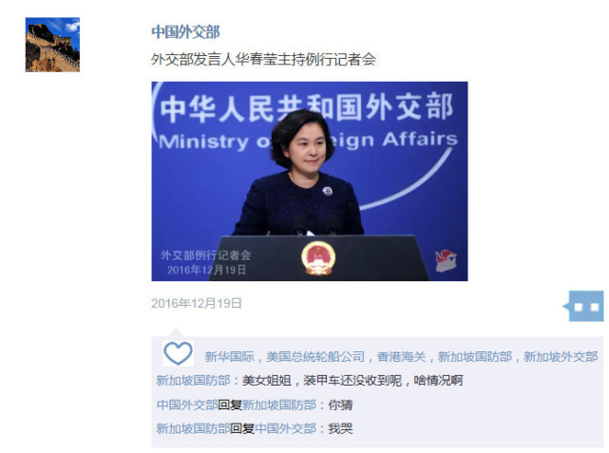Click the comment bubble button
Screen dimensions: 609x453
click(584, 306)
